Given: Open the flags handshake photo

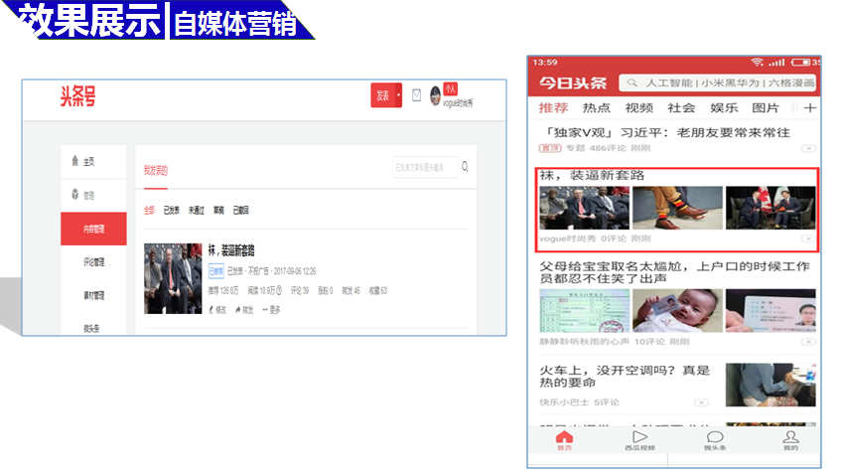Looking at the screenshot, I should pyautogui.click(x=771, y=208).
